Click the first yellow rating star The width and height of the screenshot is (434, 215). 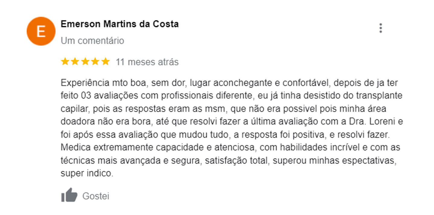[65, 62]
